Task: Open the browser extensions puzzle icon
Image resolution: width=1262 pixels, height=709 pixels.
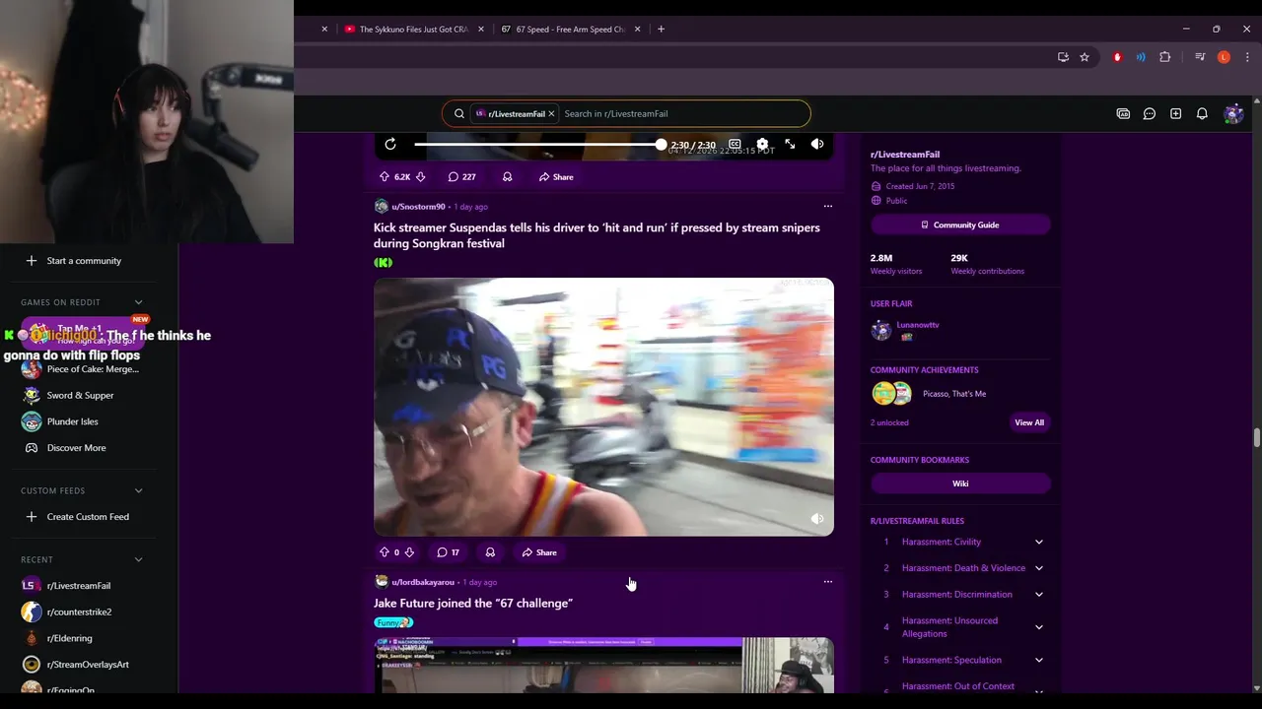Action: pos(1164,57)
